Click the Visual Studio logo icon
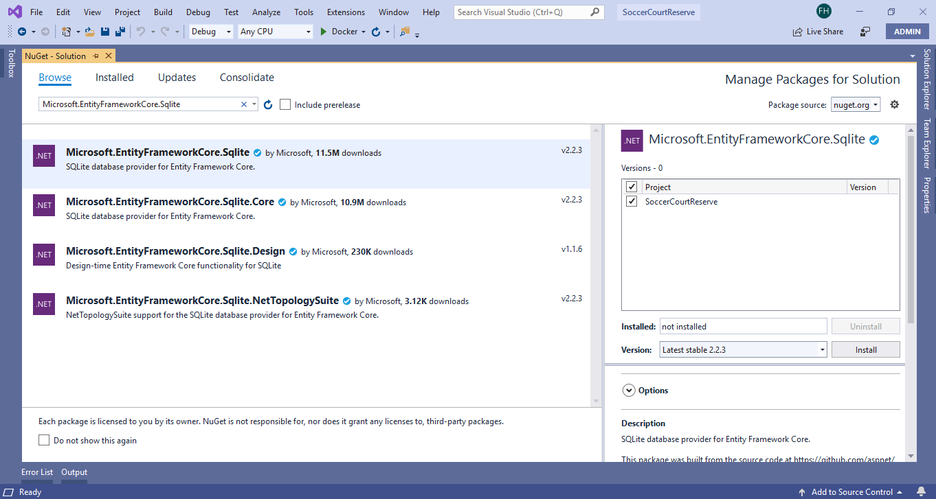 pos(14,12)
